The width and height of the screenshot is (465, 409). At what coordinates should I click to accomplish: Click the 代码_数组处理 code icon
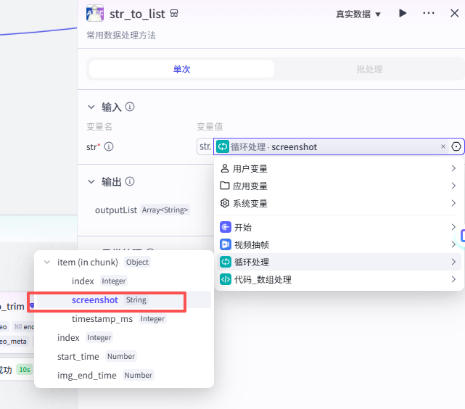click(226, 279)
